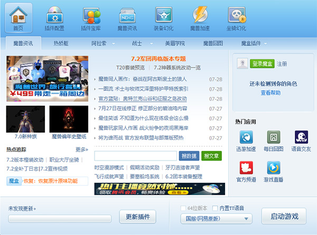This screenshot has width=317, height=235.
Task: Open the 魔兽世界 旅行套装 banner image
Action: point(48,79)
